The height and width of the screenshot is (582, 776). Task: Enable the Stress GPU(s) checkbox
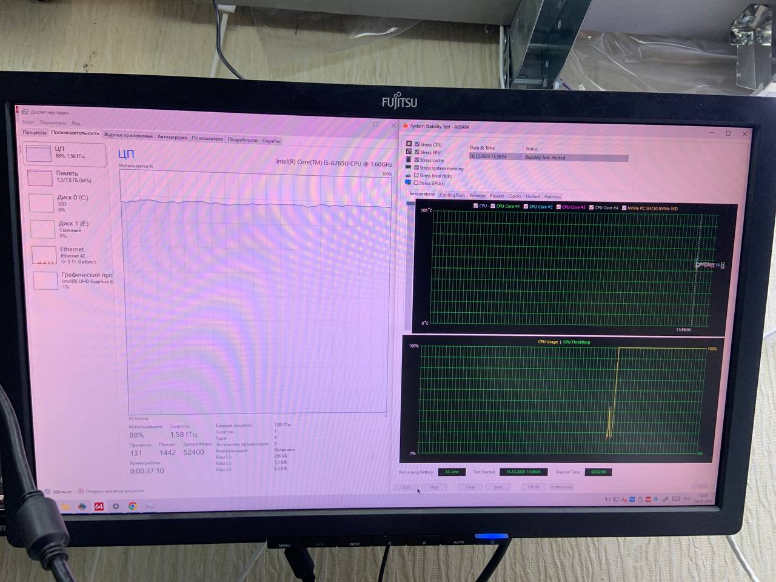tap(416, 182)
